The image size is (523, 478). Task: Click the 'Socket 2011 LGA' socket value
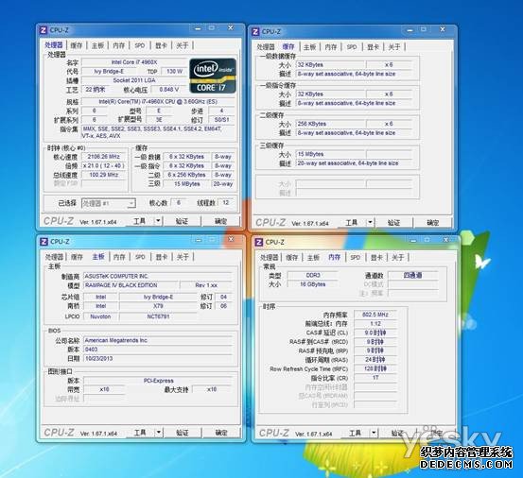[x=134, y=80]
